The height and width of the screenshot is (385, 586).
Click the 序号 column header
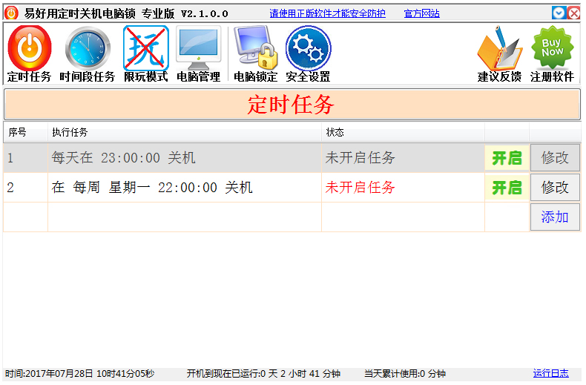click(26, 132)
